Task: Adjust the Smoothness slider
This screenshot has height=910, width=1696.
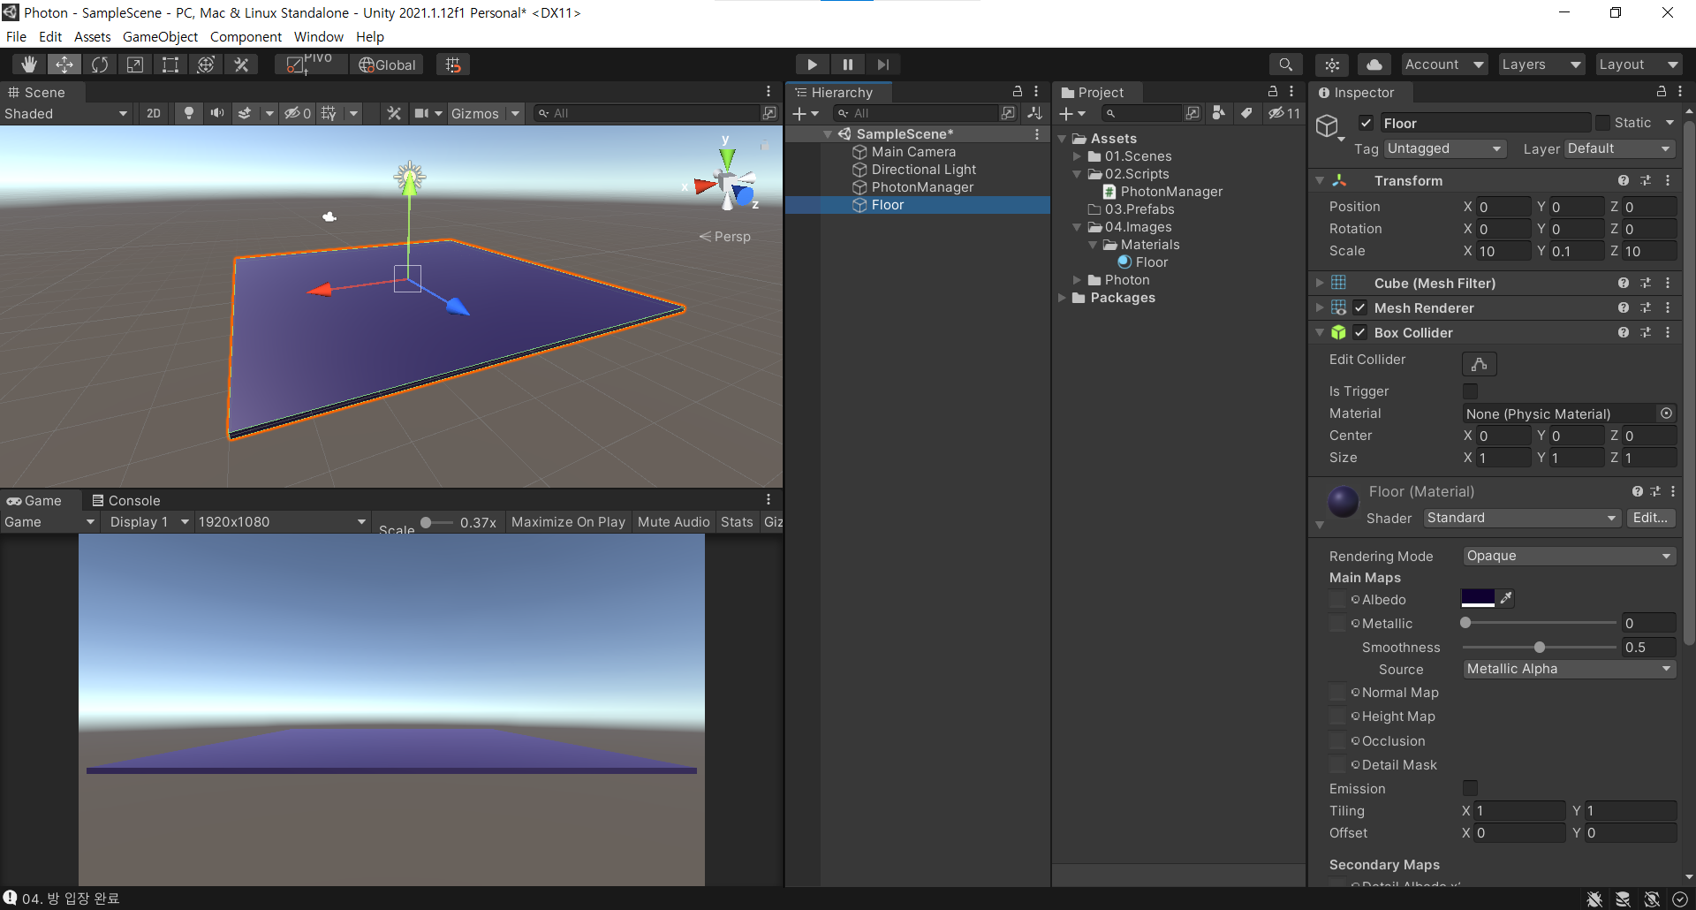Action: coord(1540,647)
